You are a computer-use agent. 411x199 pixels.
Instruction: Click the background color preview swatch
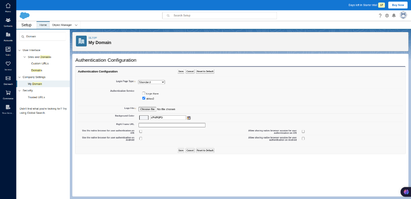tap(144, 118)
